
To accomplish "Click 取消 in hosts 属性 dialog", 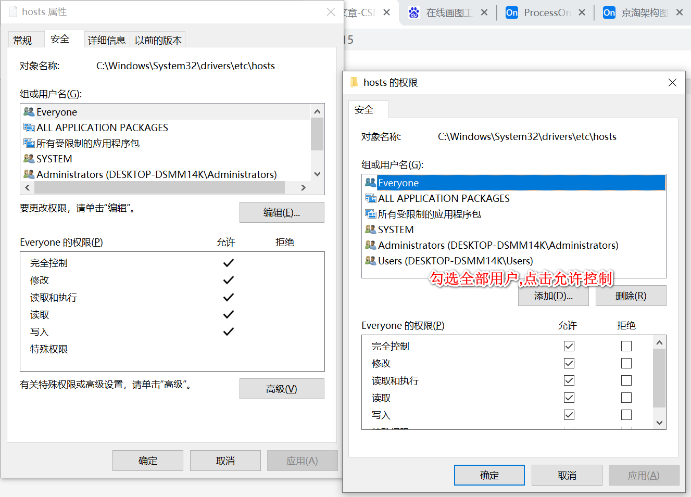I will (x=225, y=461).
